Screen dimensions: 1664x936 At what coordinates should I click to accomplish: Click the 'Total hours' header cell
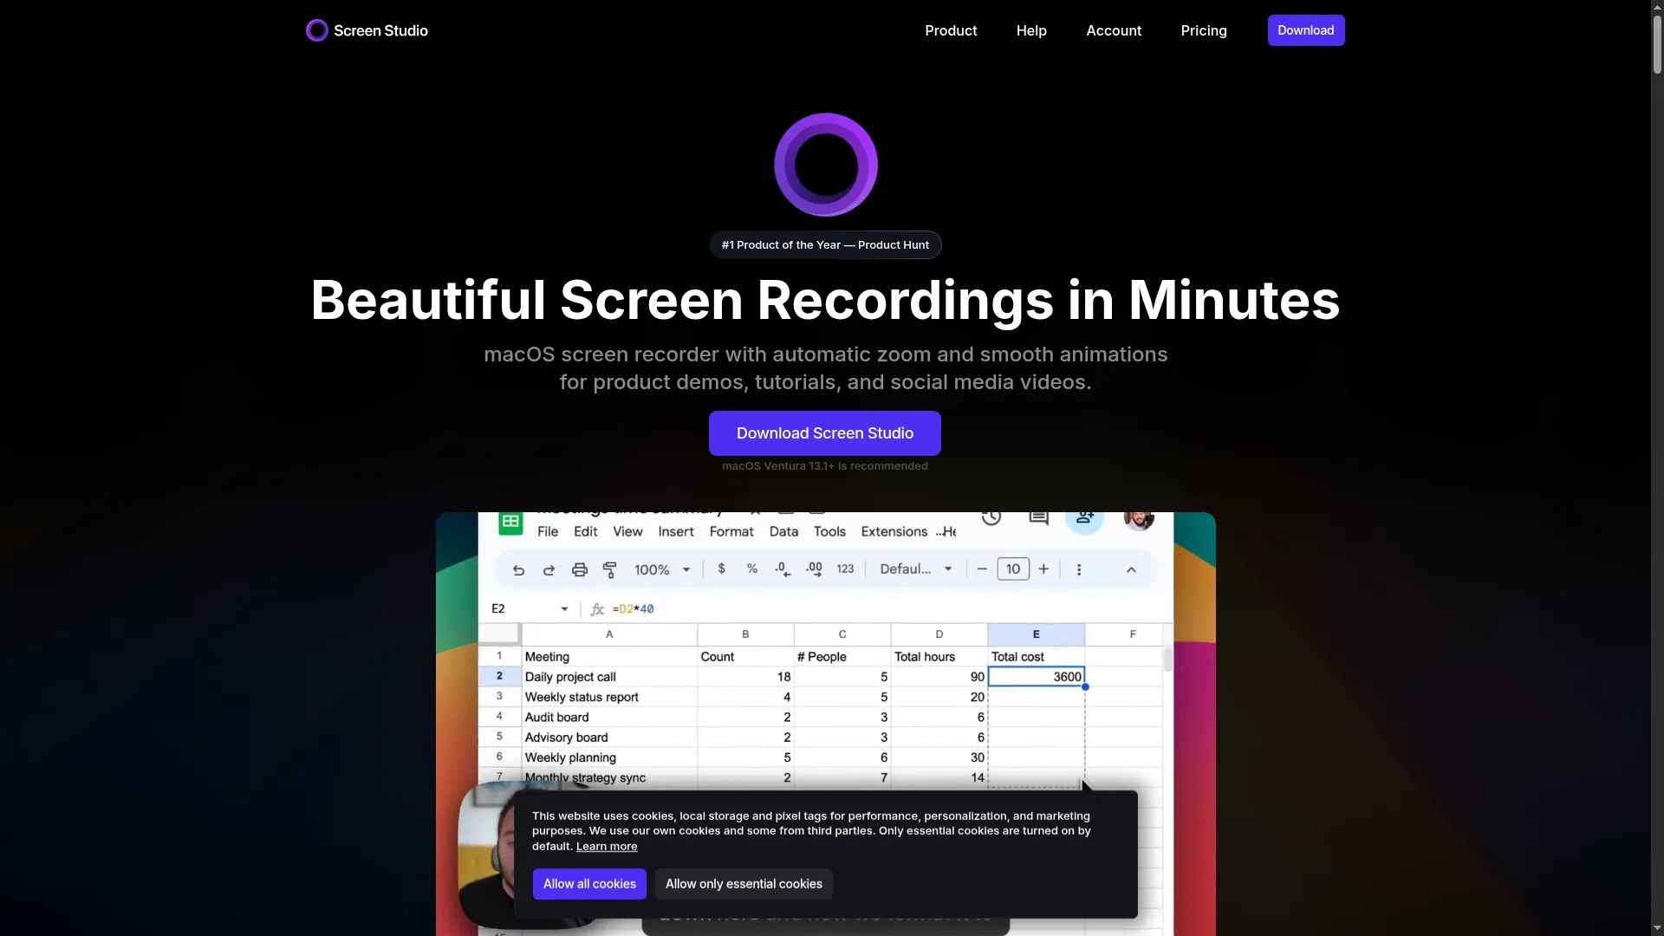pos(939,657)
